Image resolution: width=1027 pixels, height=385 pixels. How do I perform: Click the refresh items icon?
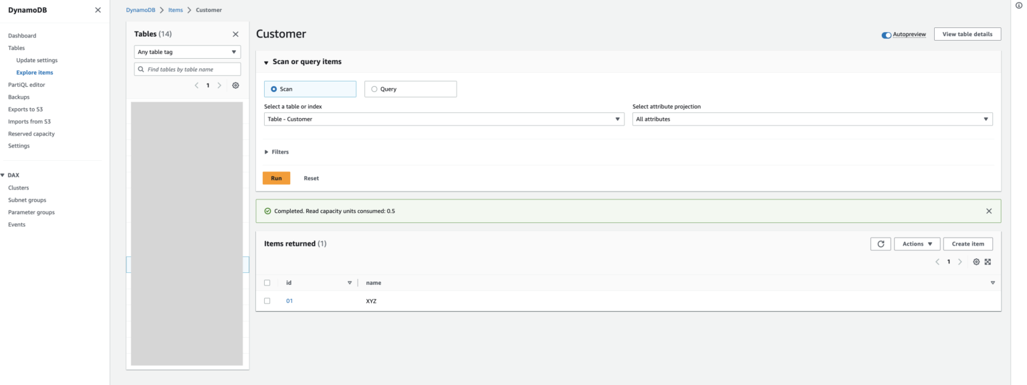point(881,244)
